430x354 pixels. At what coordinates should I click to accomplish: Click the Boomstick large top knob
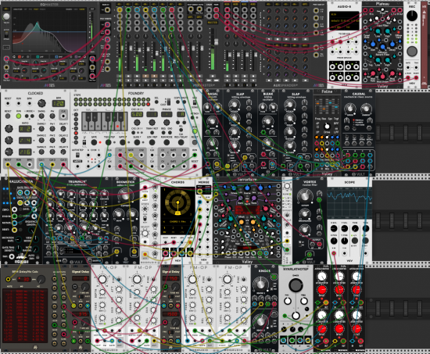tap(125, 195)
